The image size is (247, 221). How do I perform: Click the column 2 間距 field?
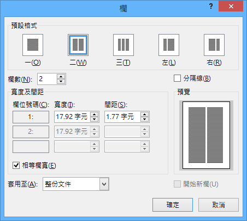point(122,132)
